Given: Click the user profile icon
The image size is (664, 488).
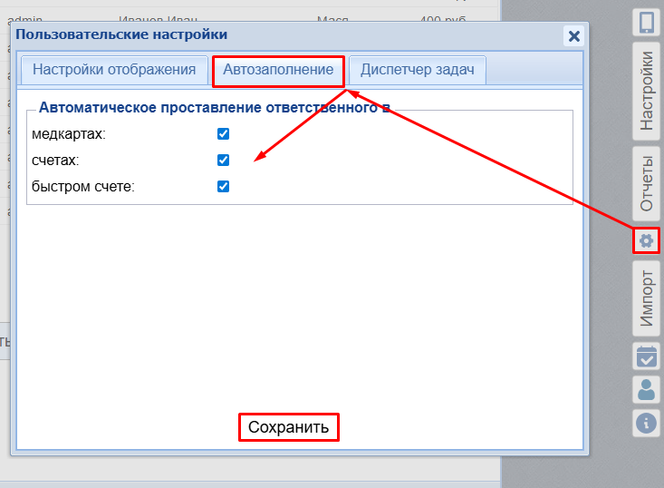Looking at the screenshot, I should point(646,390).
